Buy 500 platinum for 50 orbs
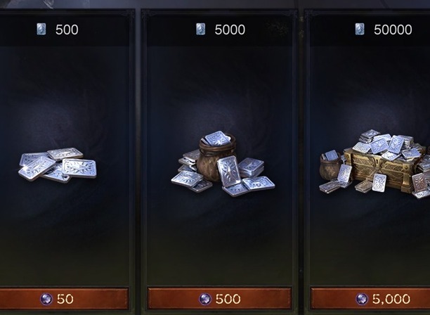Viewport: 430px width, 315px height. (x=64, y=299)
